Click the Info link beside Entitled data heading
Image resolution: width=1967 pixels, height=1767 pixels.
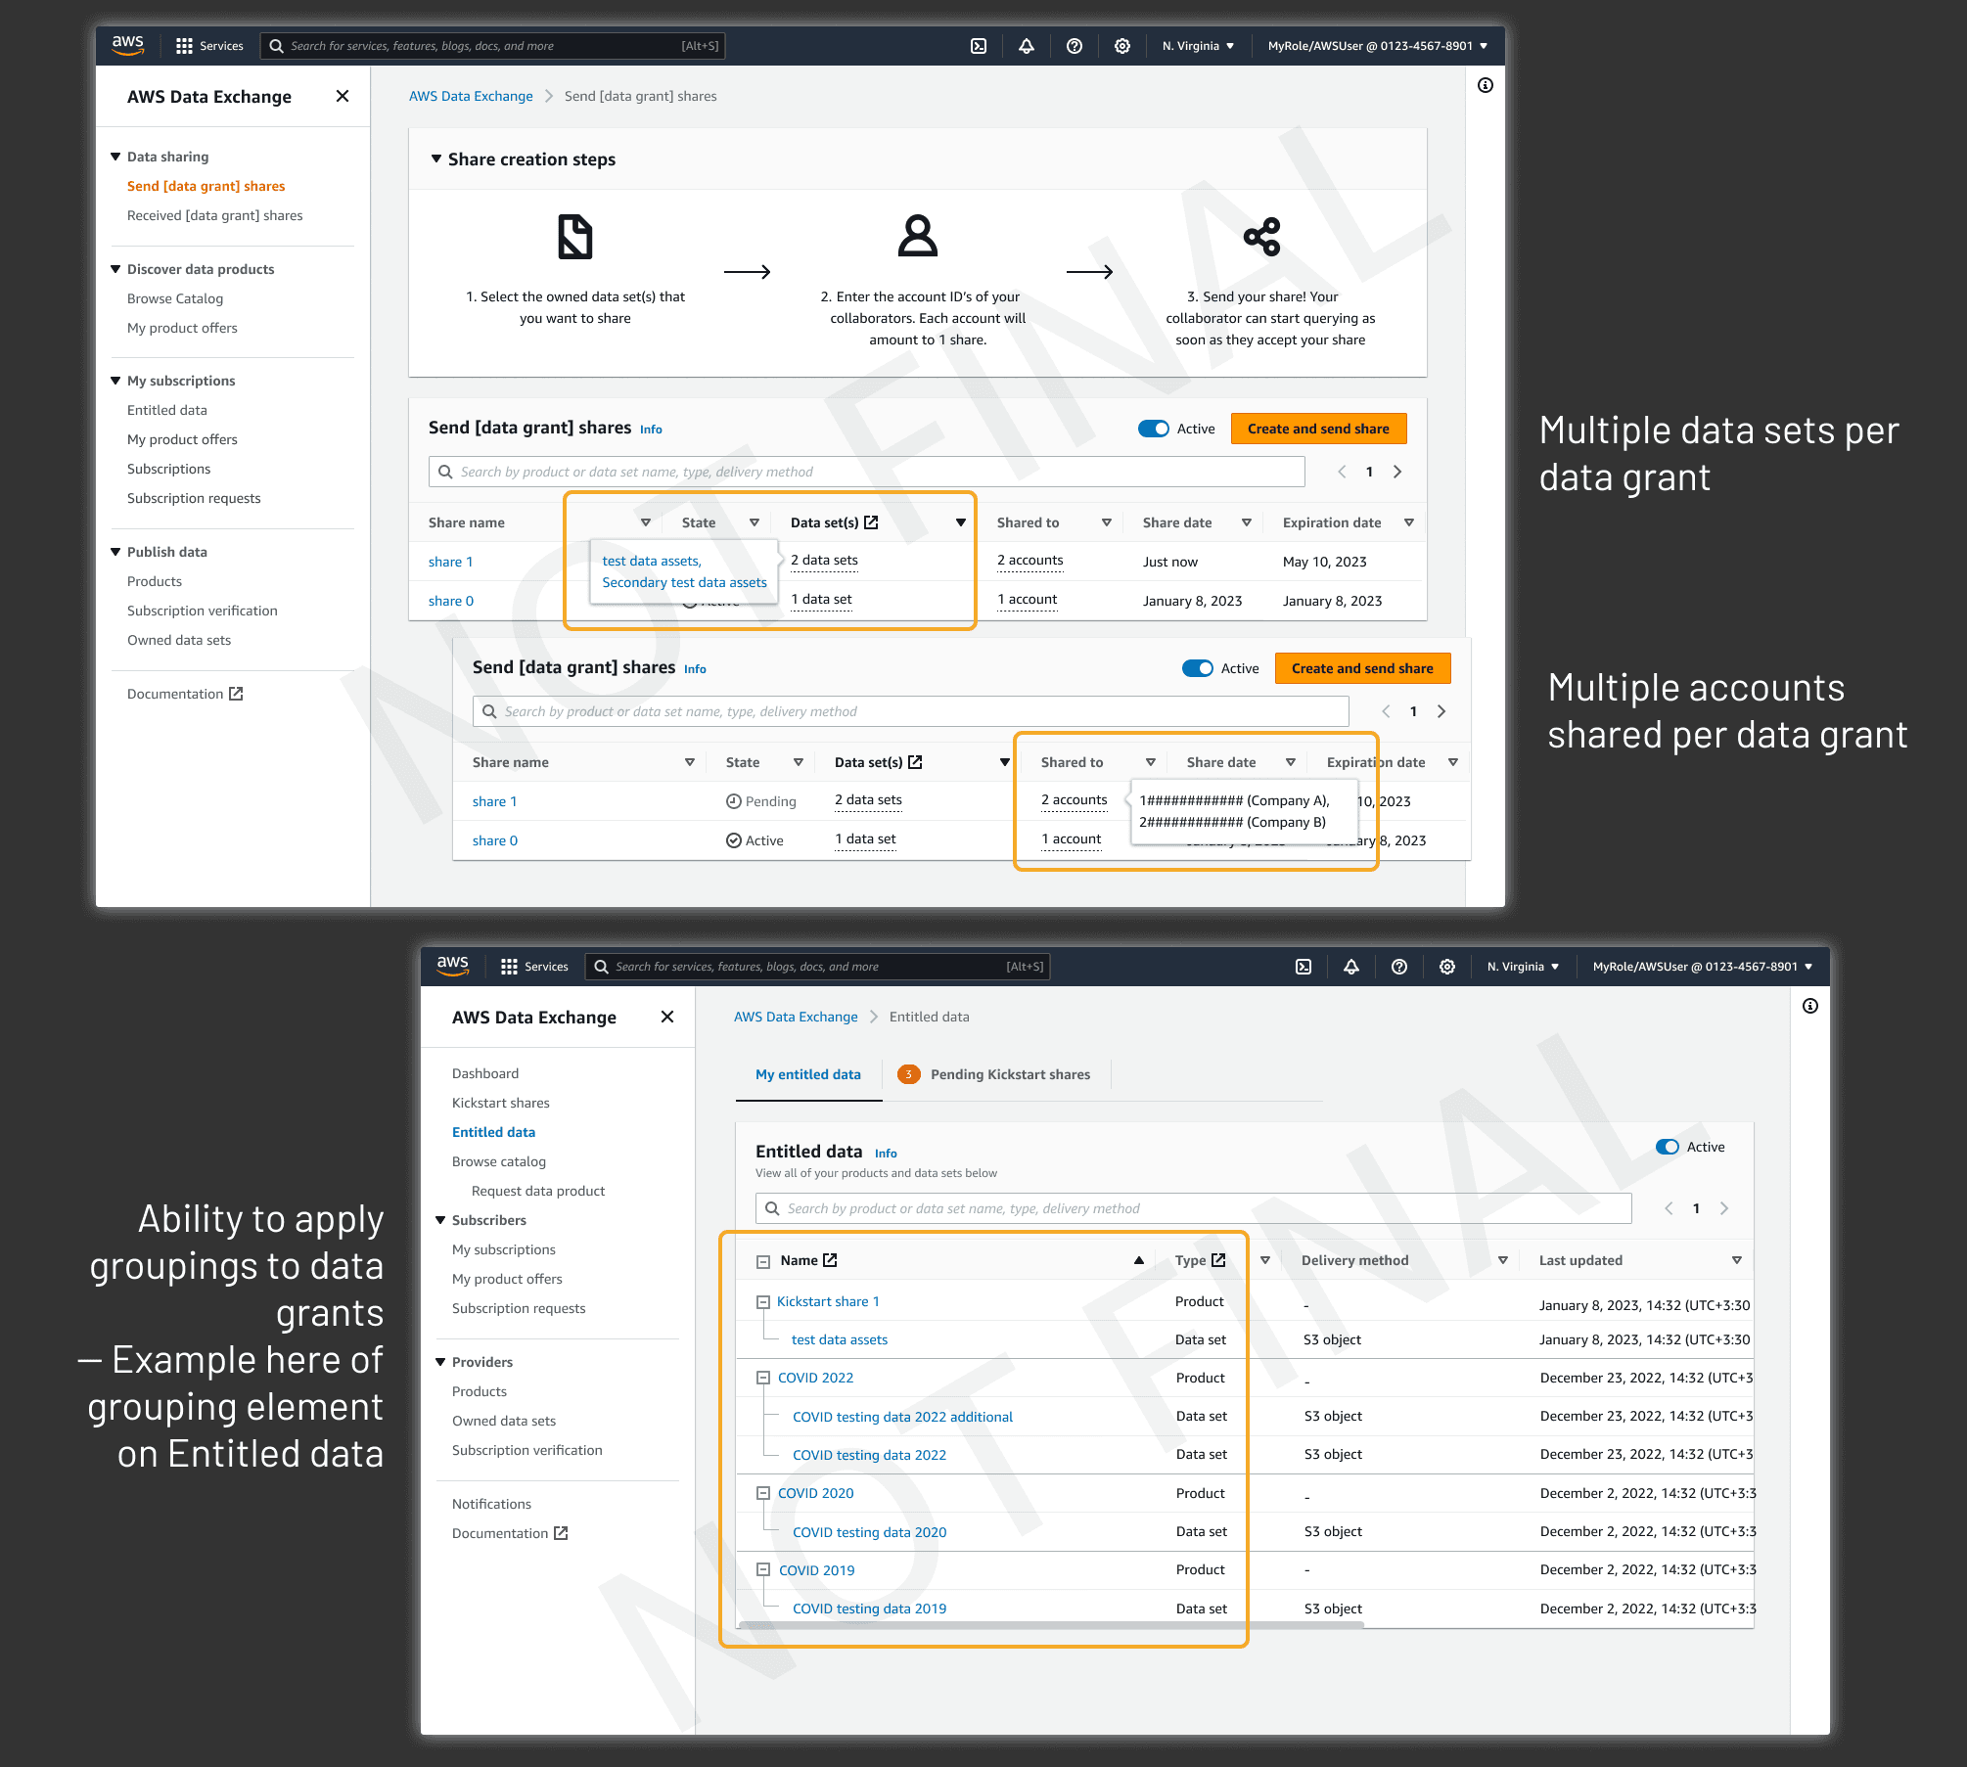click(886, 1154)
